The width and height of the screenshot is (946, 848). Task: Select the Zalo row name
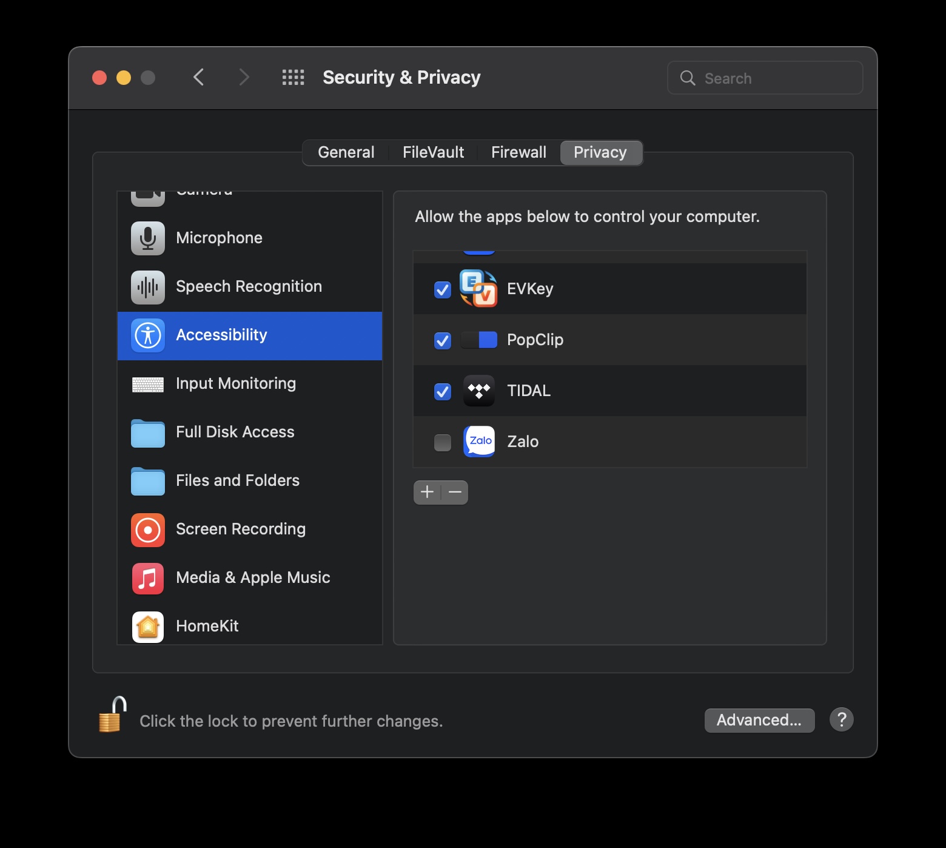pos(523,442)
